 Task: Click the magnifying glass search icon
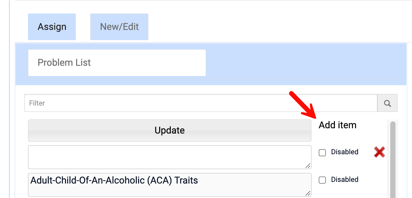387,103
